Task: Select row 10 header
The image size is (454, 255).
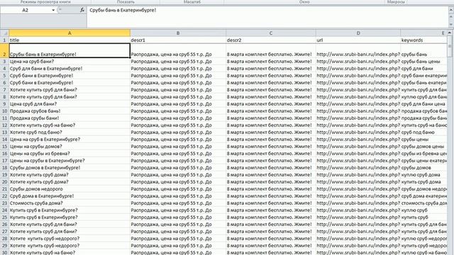Action: point(4,111)
